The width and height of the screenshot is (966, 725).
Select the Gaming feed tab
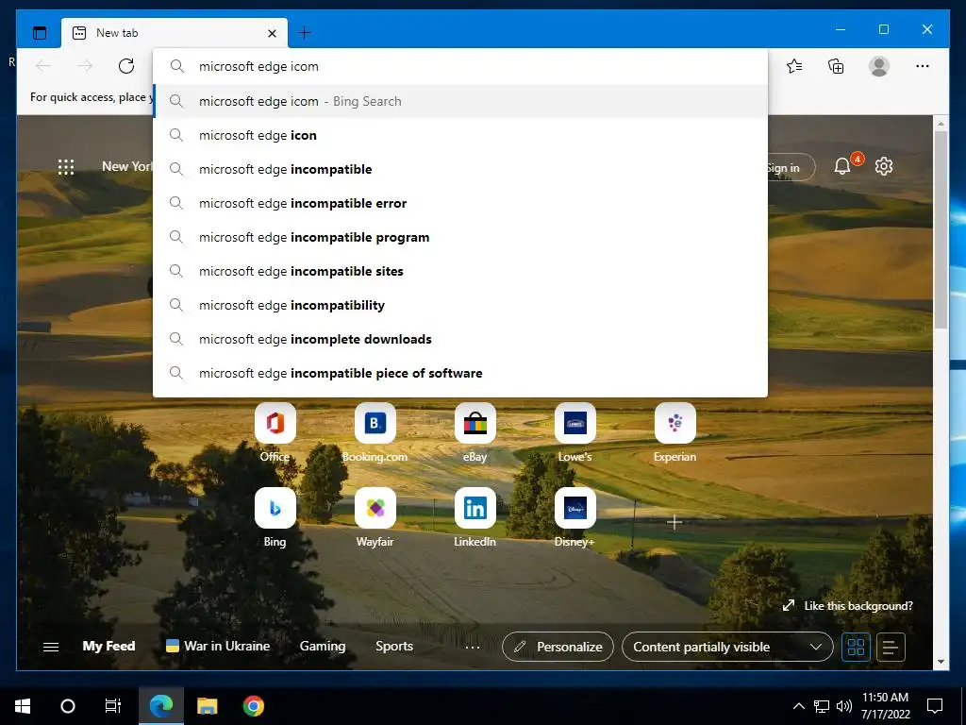coord(323,646)
